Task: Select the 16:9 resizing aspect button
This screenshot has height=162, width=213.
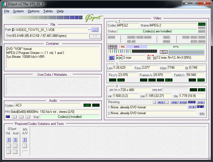Action: (200, 107)
